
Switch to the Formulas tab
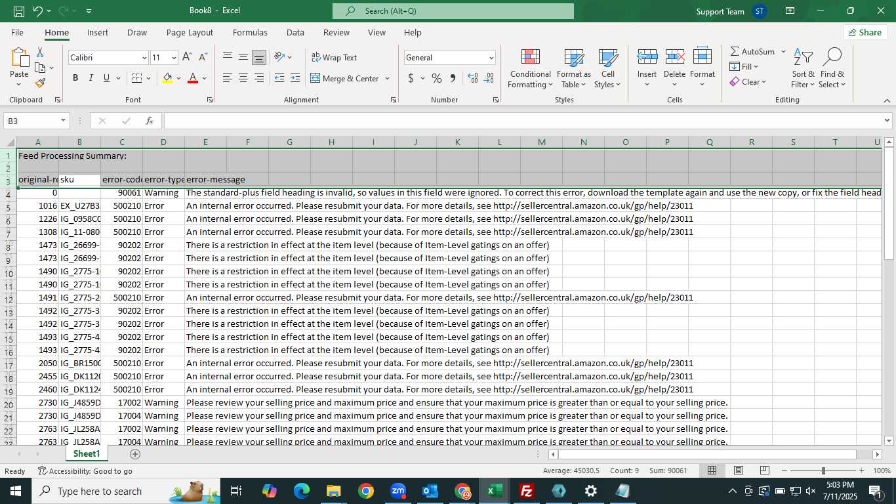pos(250,32)
